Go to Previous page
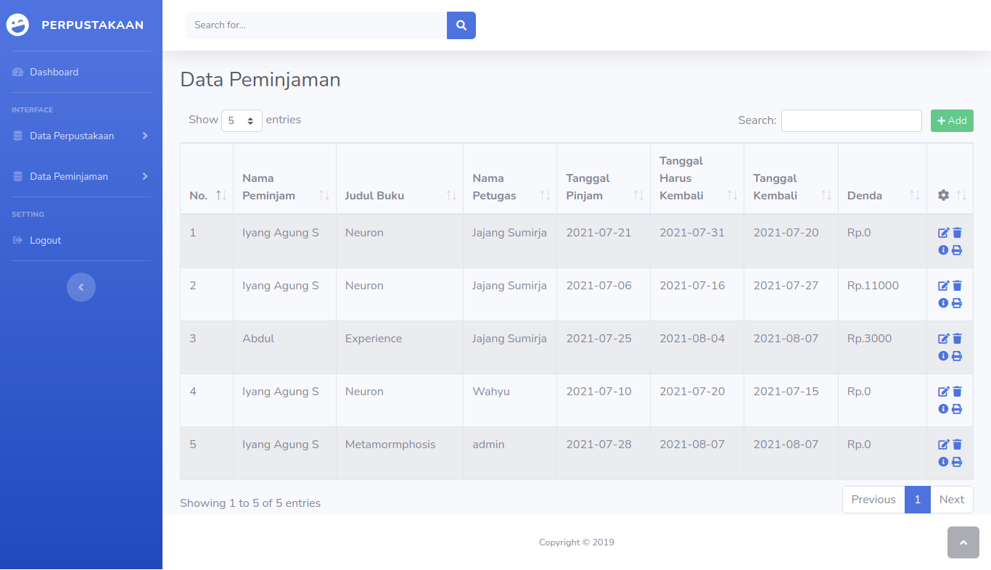The height and width of the screenshot is (570, 991). (873, 500)
